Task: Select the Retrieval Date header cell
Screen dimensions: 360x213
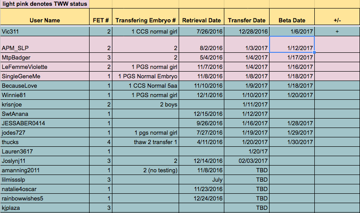Action: pyautogui.click(x=201, y=20)
